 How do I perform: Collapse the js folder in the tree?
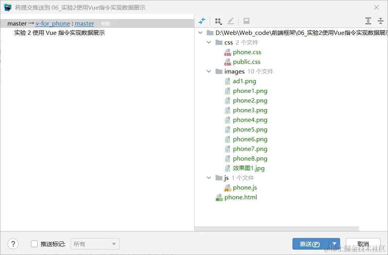coord(209,178)
